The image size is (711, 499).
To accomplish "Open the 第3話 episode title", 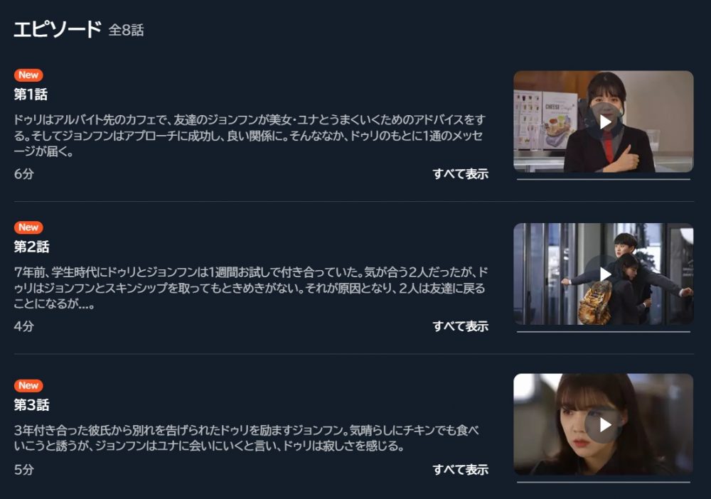I will 31,404.
